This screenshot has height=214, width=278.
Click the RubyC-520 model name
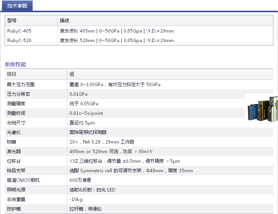[19, 41]
